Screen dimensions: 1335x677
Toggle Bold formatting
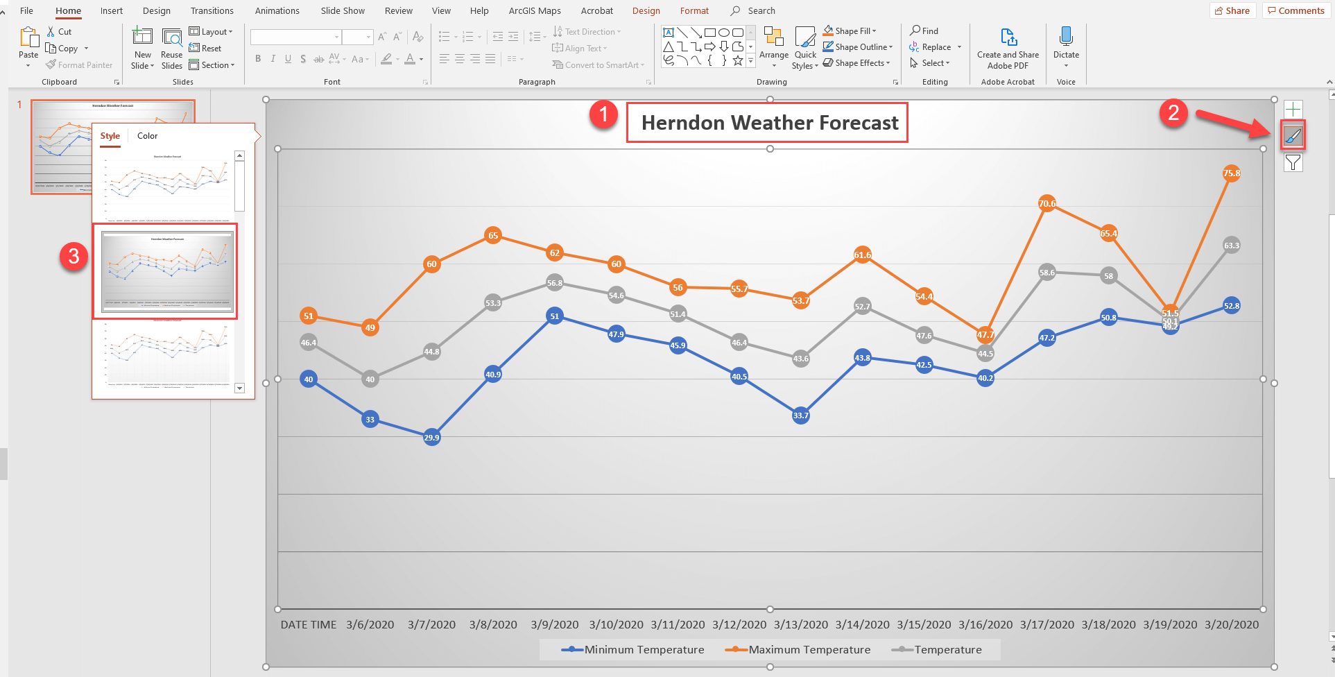click(x=258, y=59)
